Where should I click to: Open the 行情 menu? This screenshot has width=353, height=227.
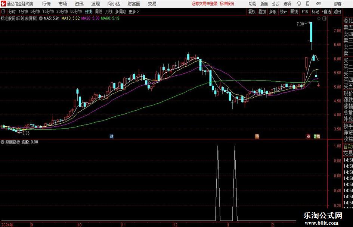(x=46, y=4)
